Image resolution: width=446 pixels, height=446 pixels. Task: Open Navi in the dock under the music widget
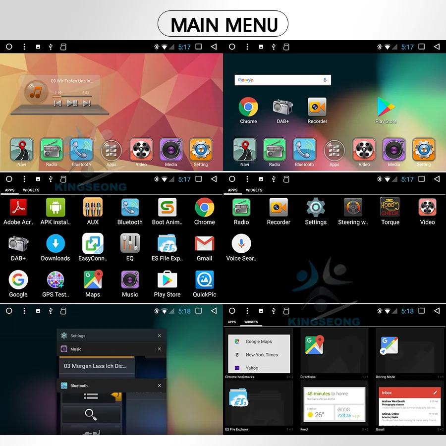22,150
